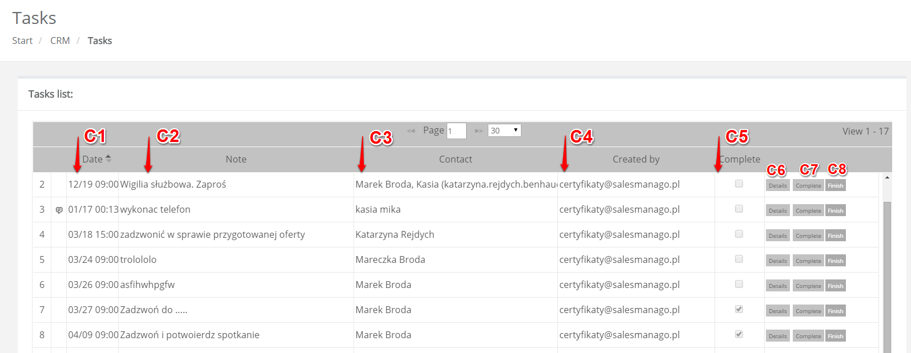The image size is (911, 353).
Task: Check Complete box for the 03/18 15:00 task
Action: pyautogui.click(x=739, y=234)
